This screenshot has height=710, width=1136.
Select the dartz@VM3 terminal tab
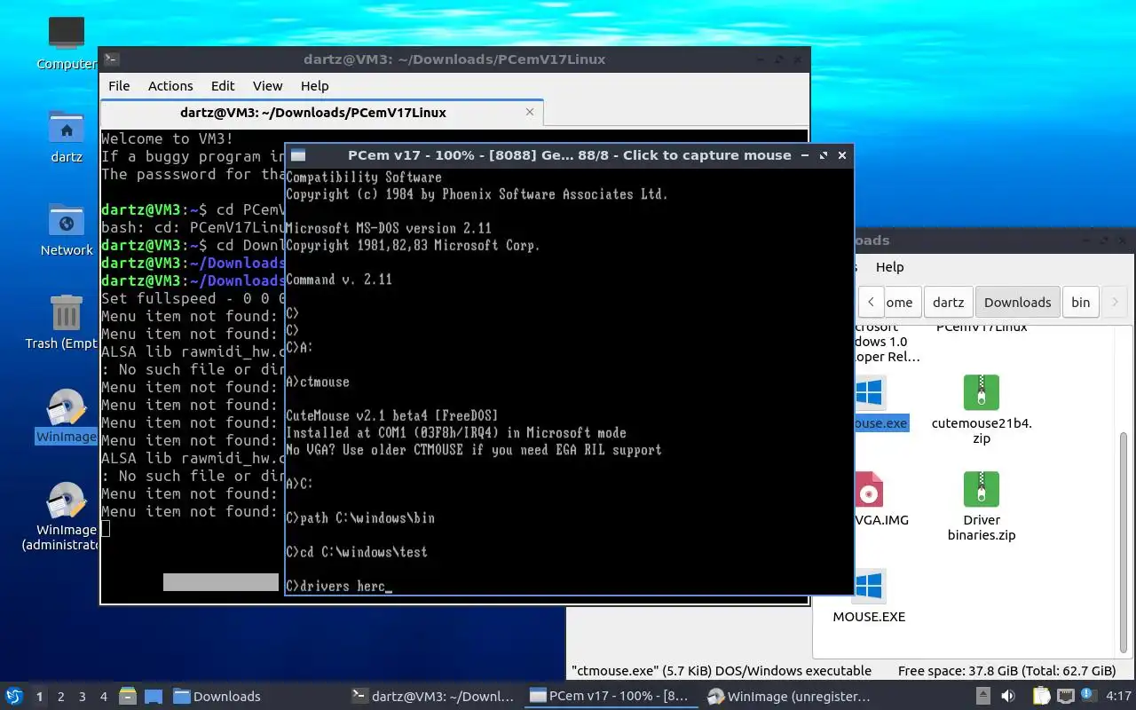pos(322,113)
